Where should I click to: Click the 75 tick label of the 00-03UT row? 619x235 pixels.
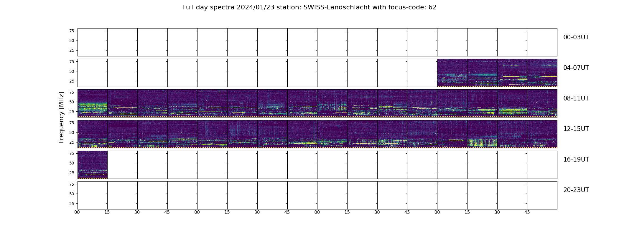point(72,31)
